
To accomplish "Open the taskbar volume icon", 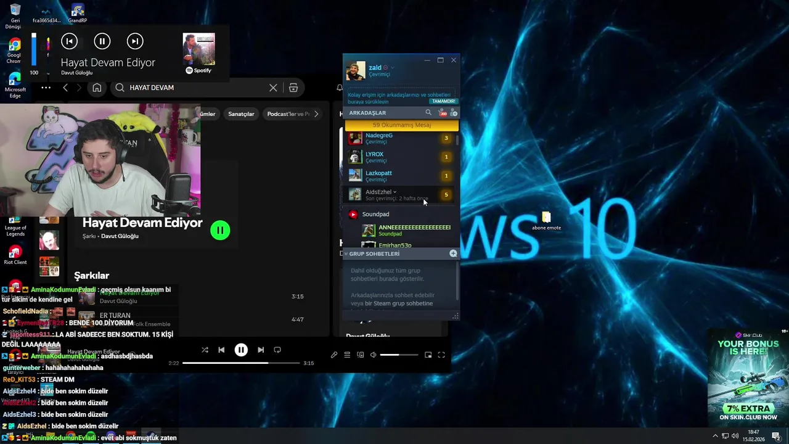I will 735,436.
